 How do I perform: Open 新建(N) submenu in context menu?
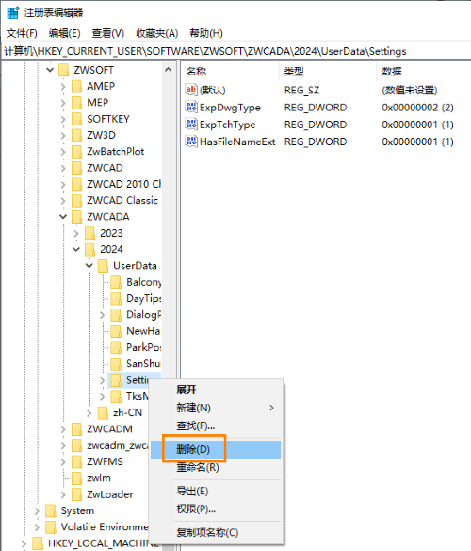click(x=216, y=408)
